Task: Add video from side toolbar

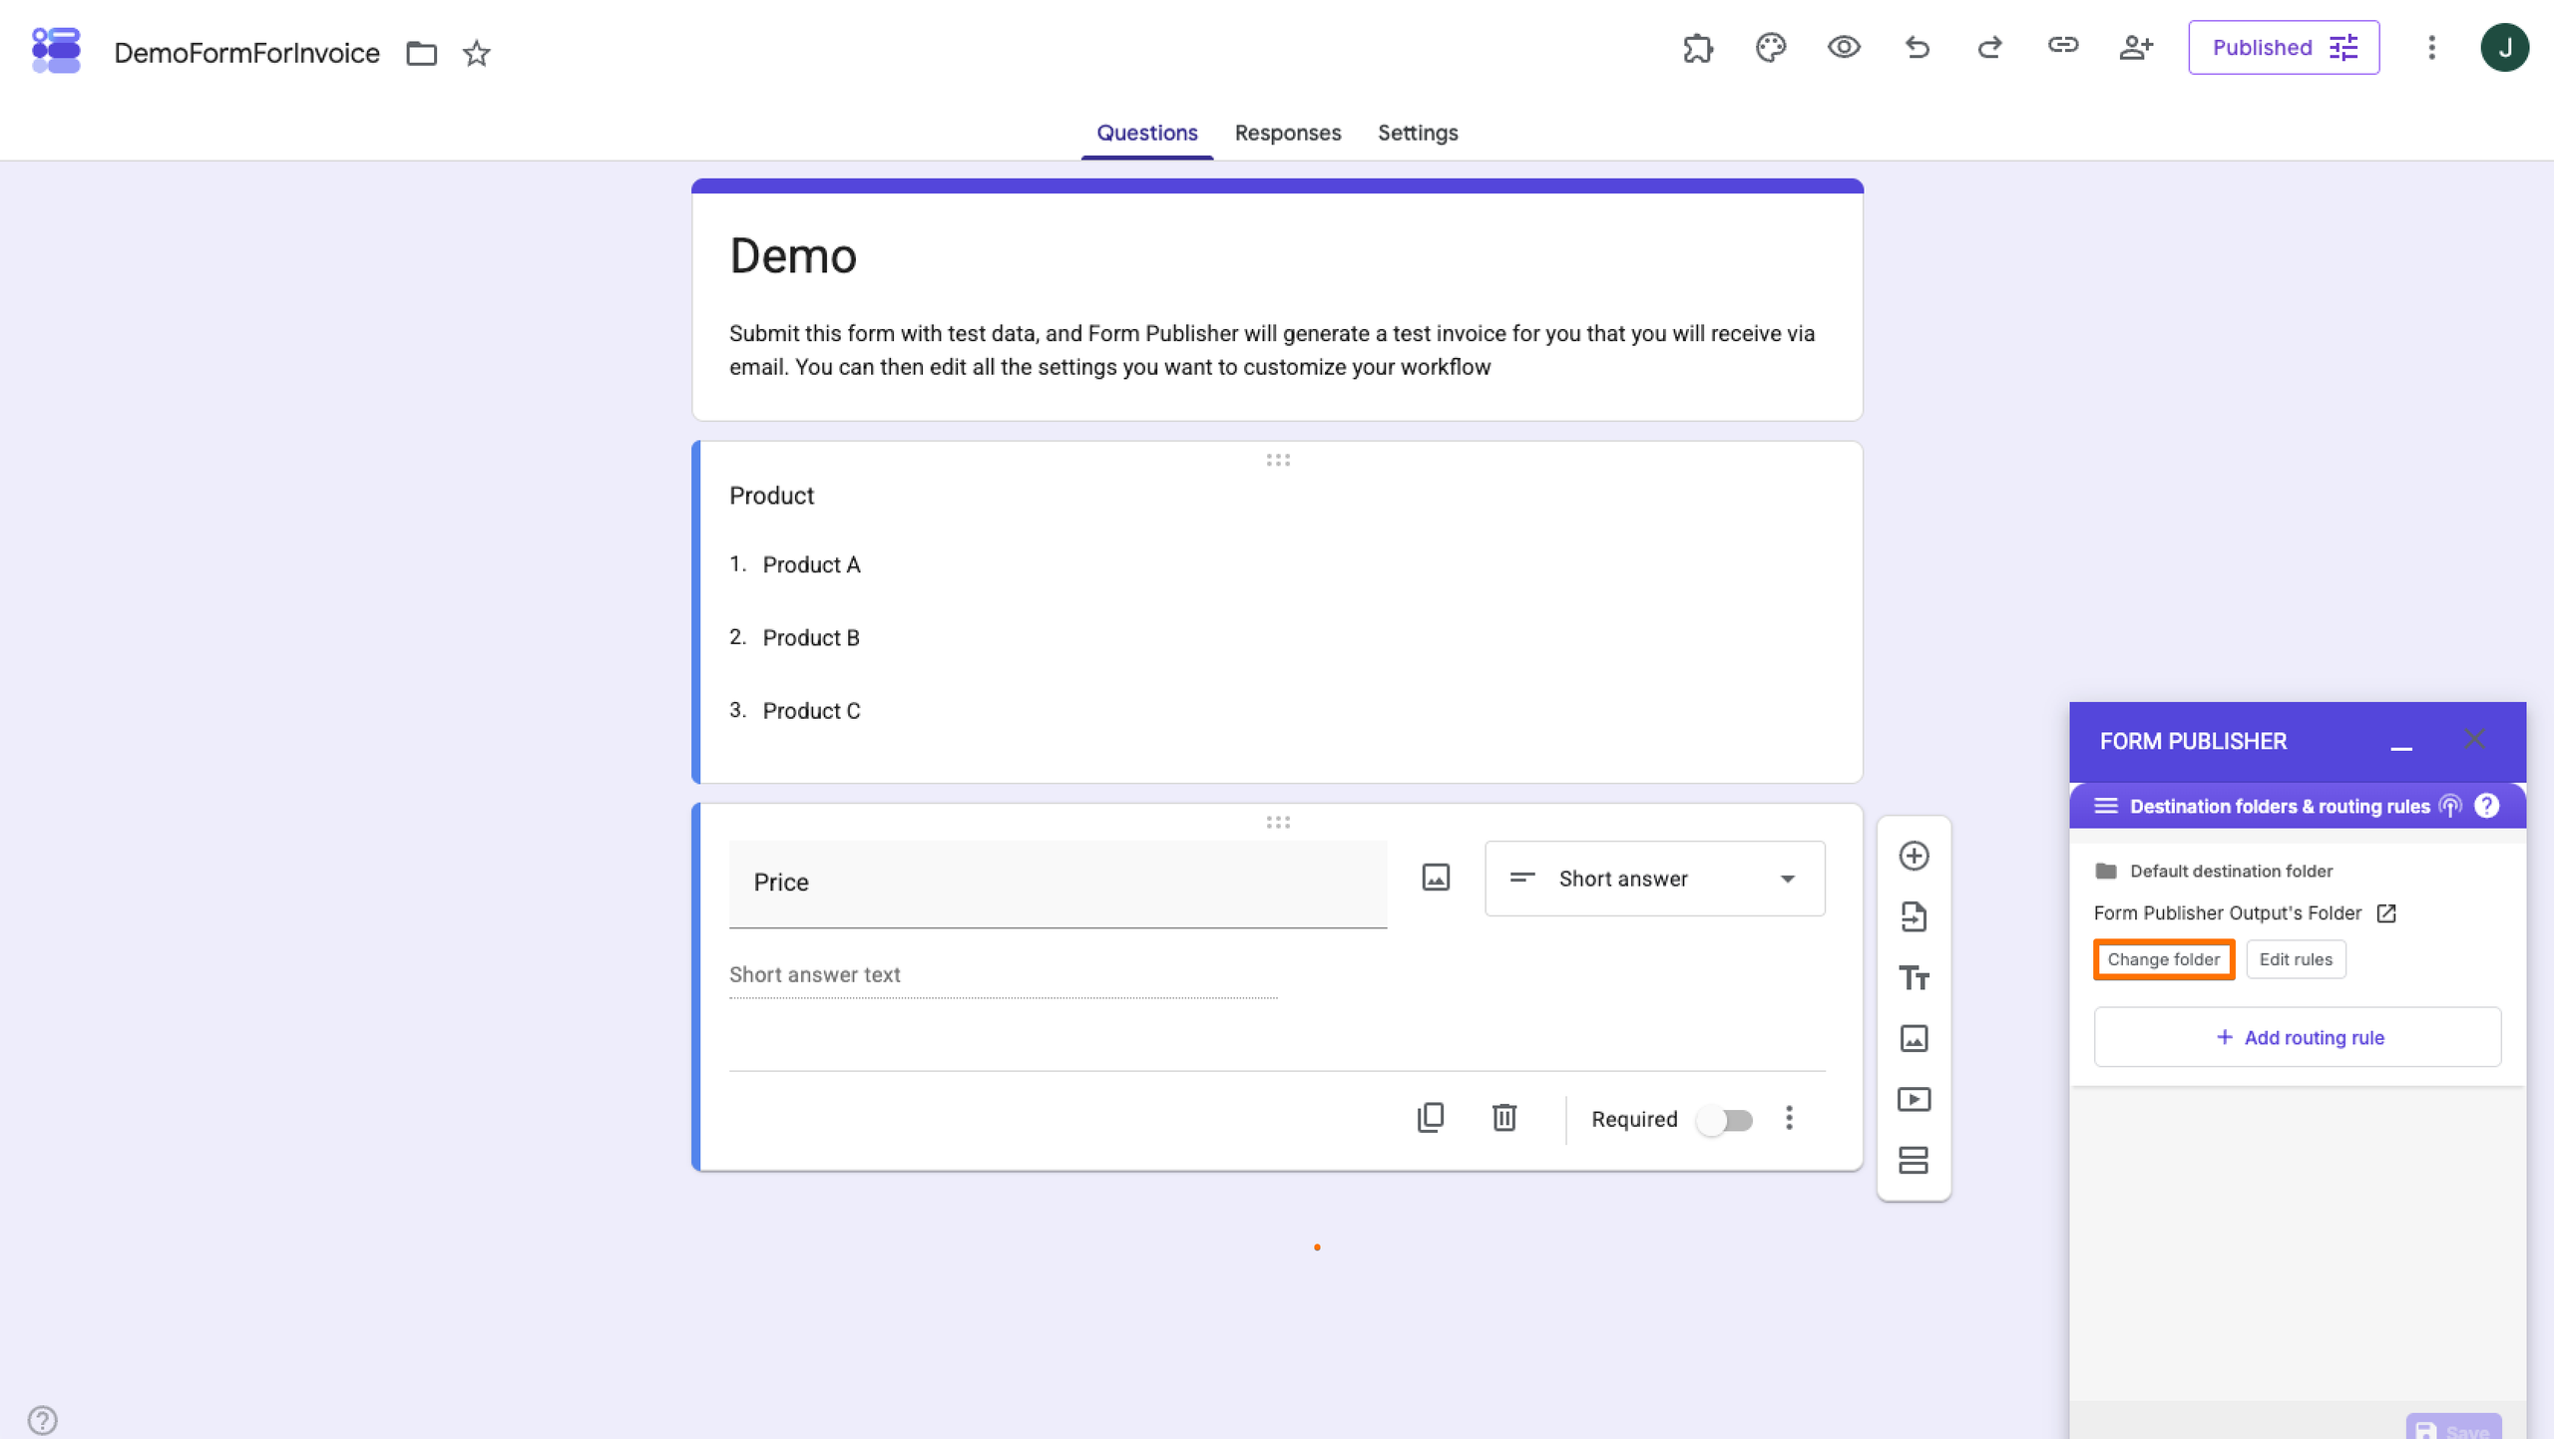Action: [1914, 1099]
